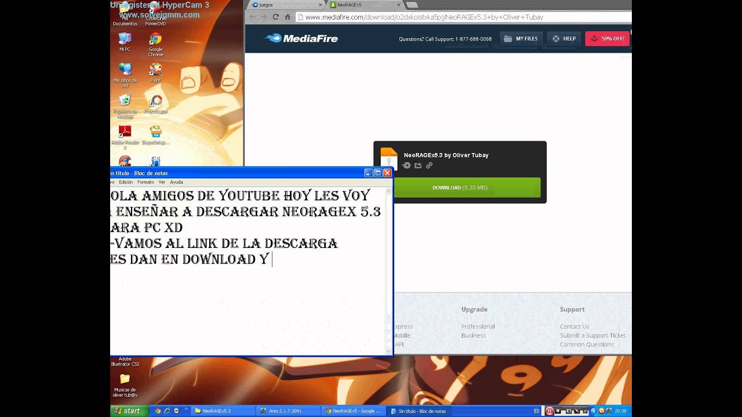Close the NeoRAGEx5 Chrome tab
The image size is (742, 417).
(x=399, y=5)
